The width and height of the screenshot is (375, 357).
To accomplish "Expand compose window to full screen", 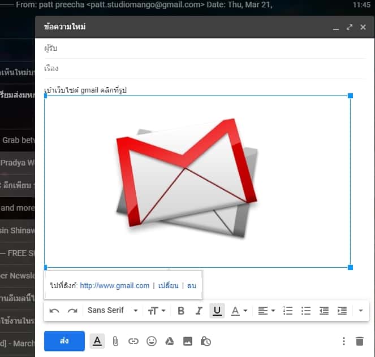I will 350,27.
